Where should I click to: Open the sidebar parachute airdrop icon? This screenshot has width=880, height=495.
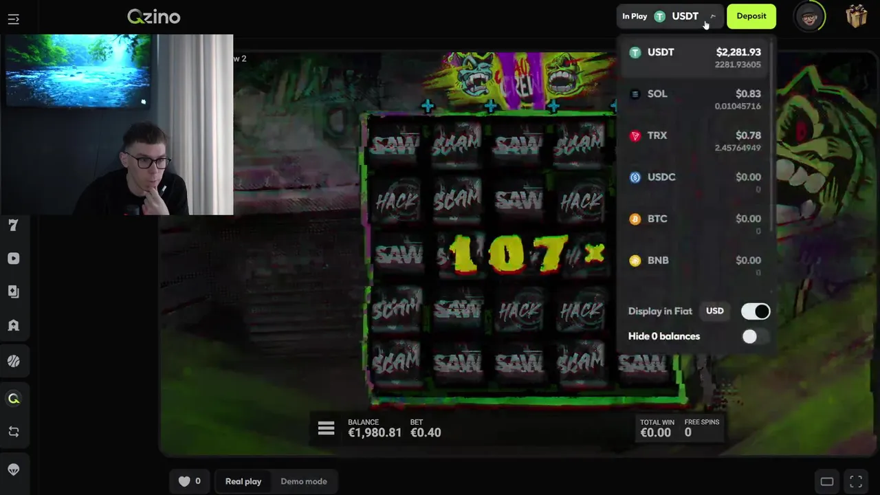click(14, 469)
